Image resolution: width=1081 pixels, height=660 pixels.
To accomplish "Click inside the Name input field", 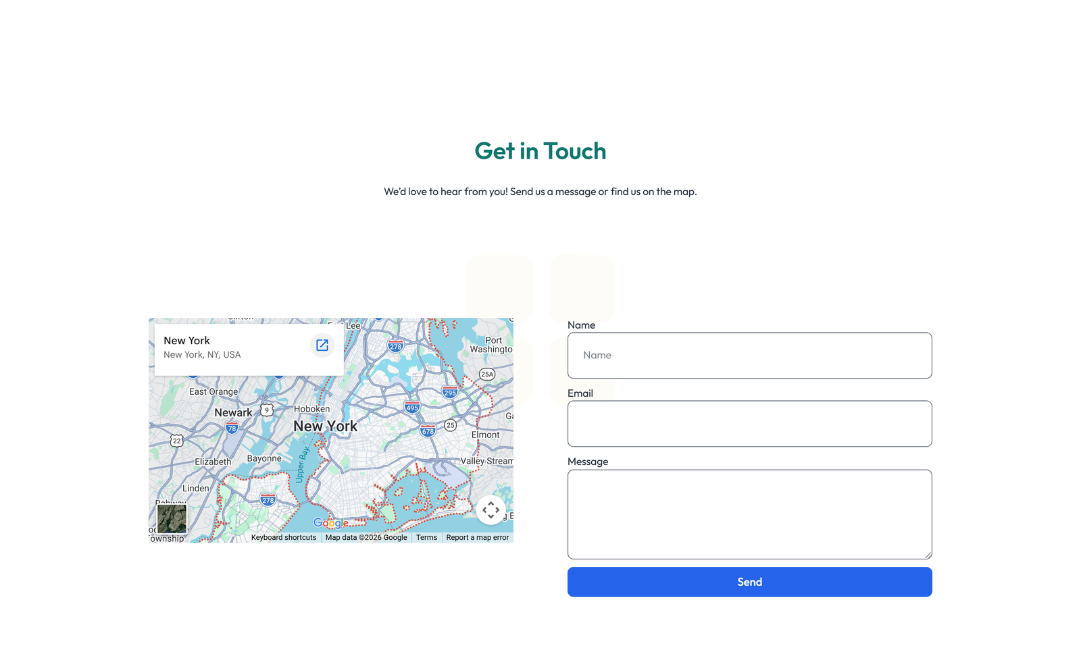I will click(x=749, y=355).
